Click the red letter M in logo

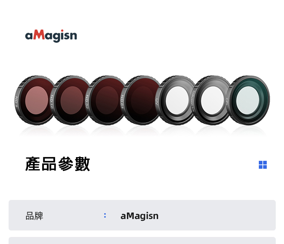[39, 34]
